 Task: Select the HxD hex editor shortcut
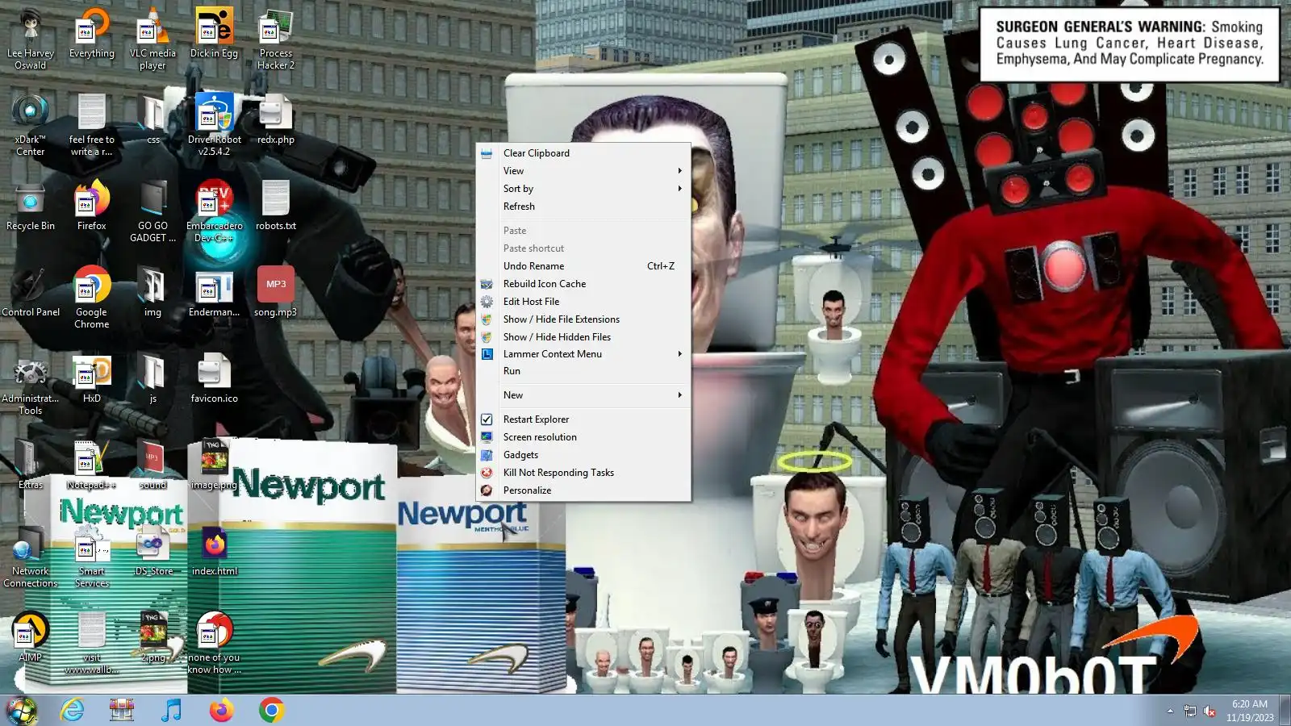point(92,378)
